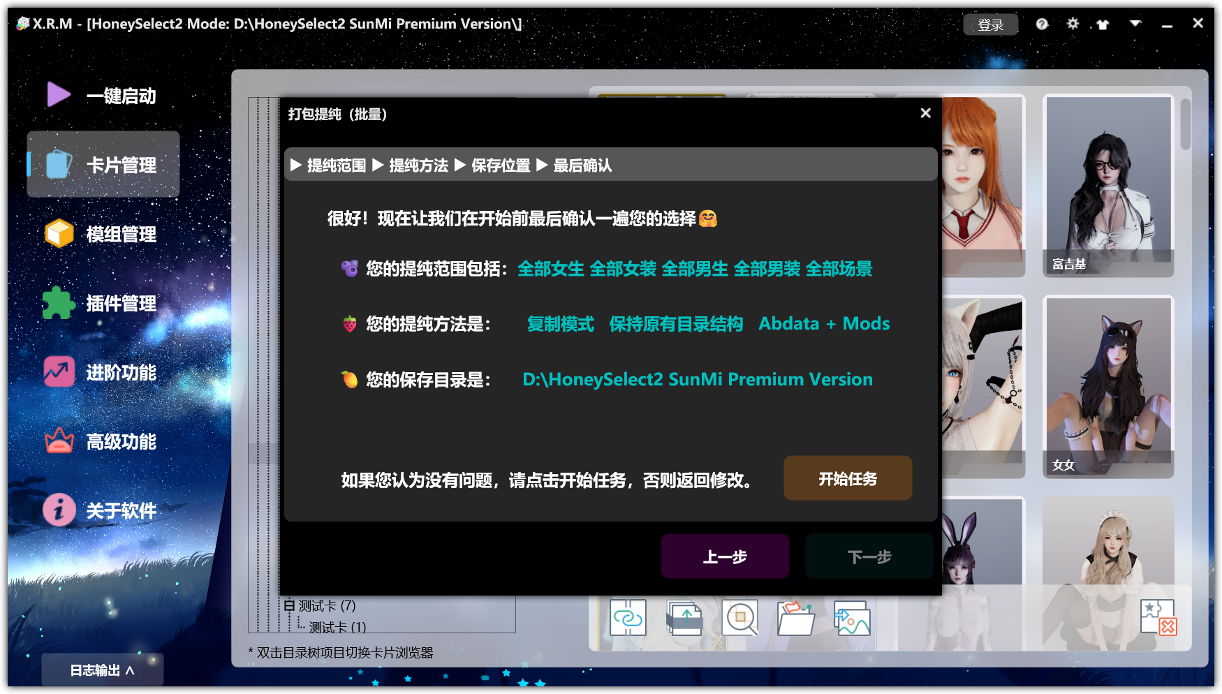The height and width of the screenshot is (694, 1222).
Task: Click the dimmed 下一步 button
Action: tap(869, 556)
